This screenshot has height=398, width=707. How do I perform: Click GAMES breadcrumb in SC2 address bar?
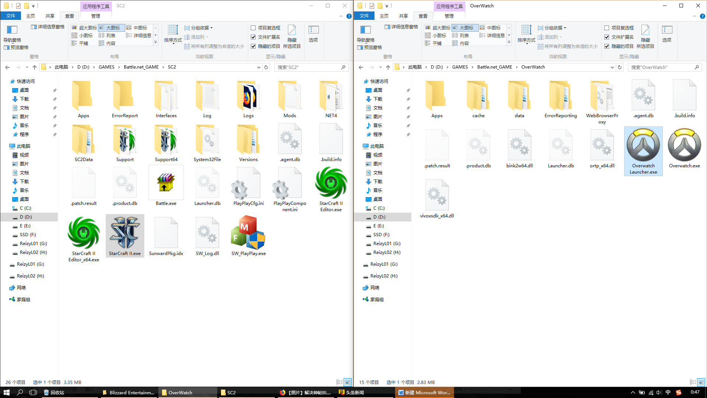tap(106, 67)
